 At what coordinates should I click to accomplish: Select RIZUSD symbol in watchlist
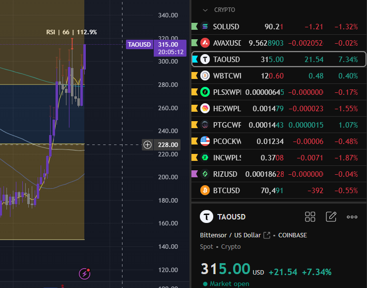(x=225, y=174)
